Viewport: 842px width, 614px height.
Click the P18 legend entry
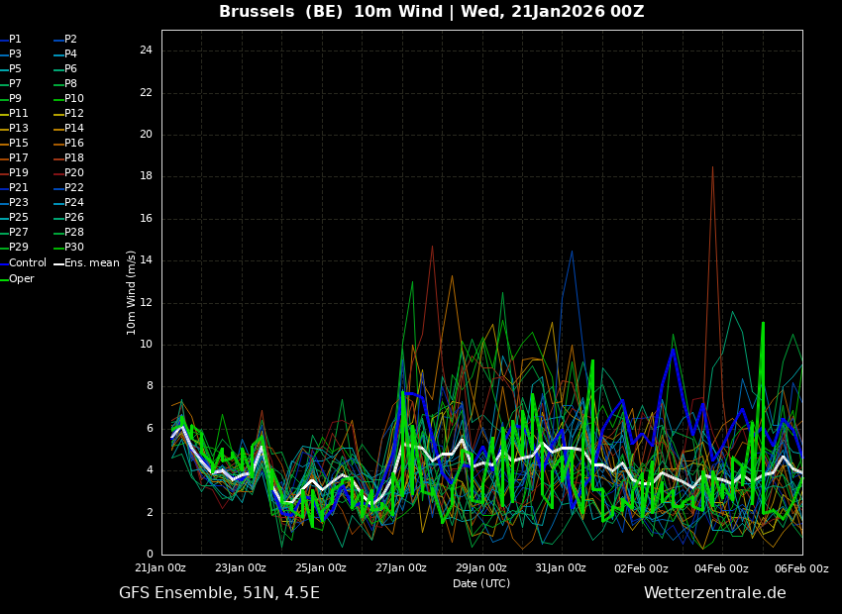(x=74, y=158)
